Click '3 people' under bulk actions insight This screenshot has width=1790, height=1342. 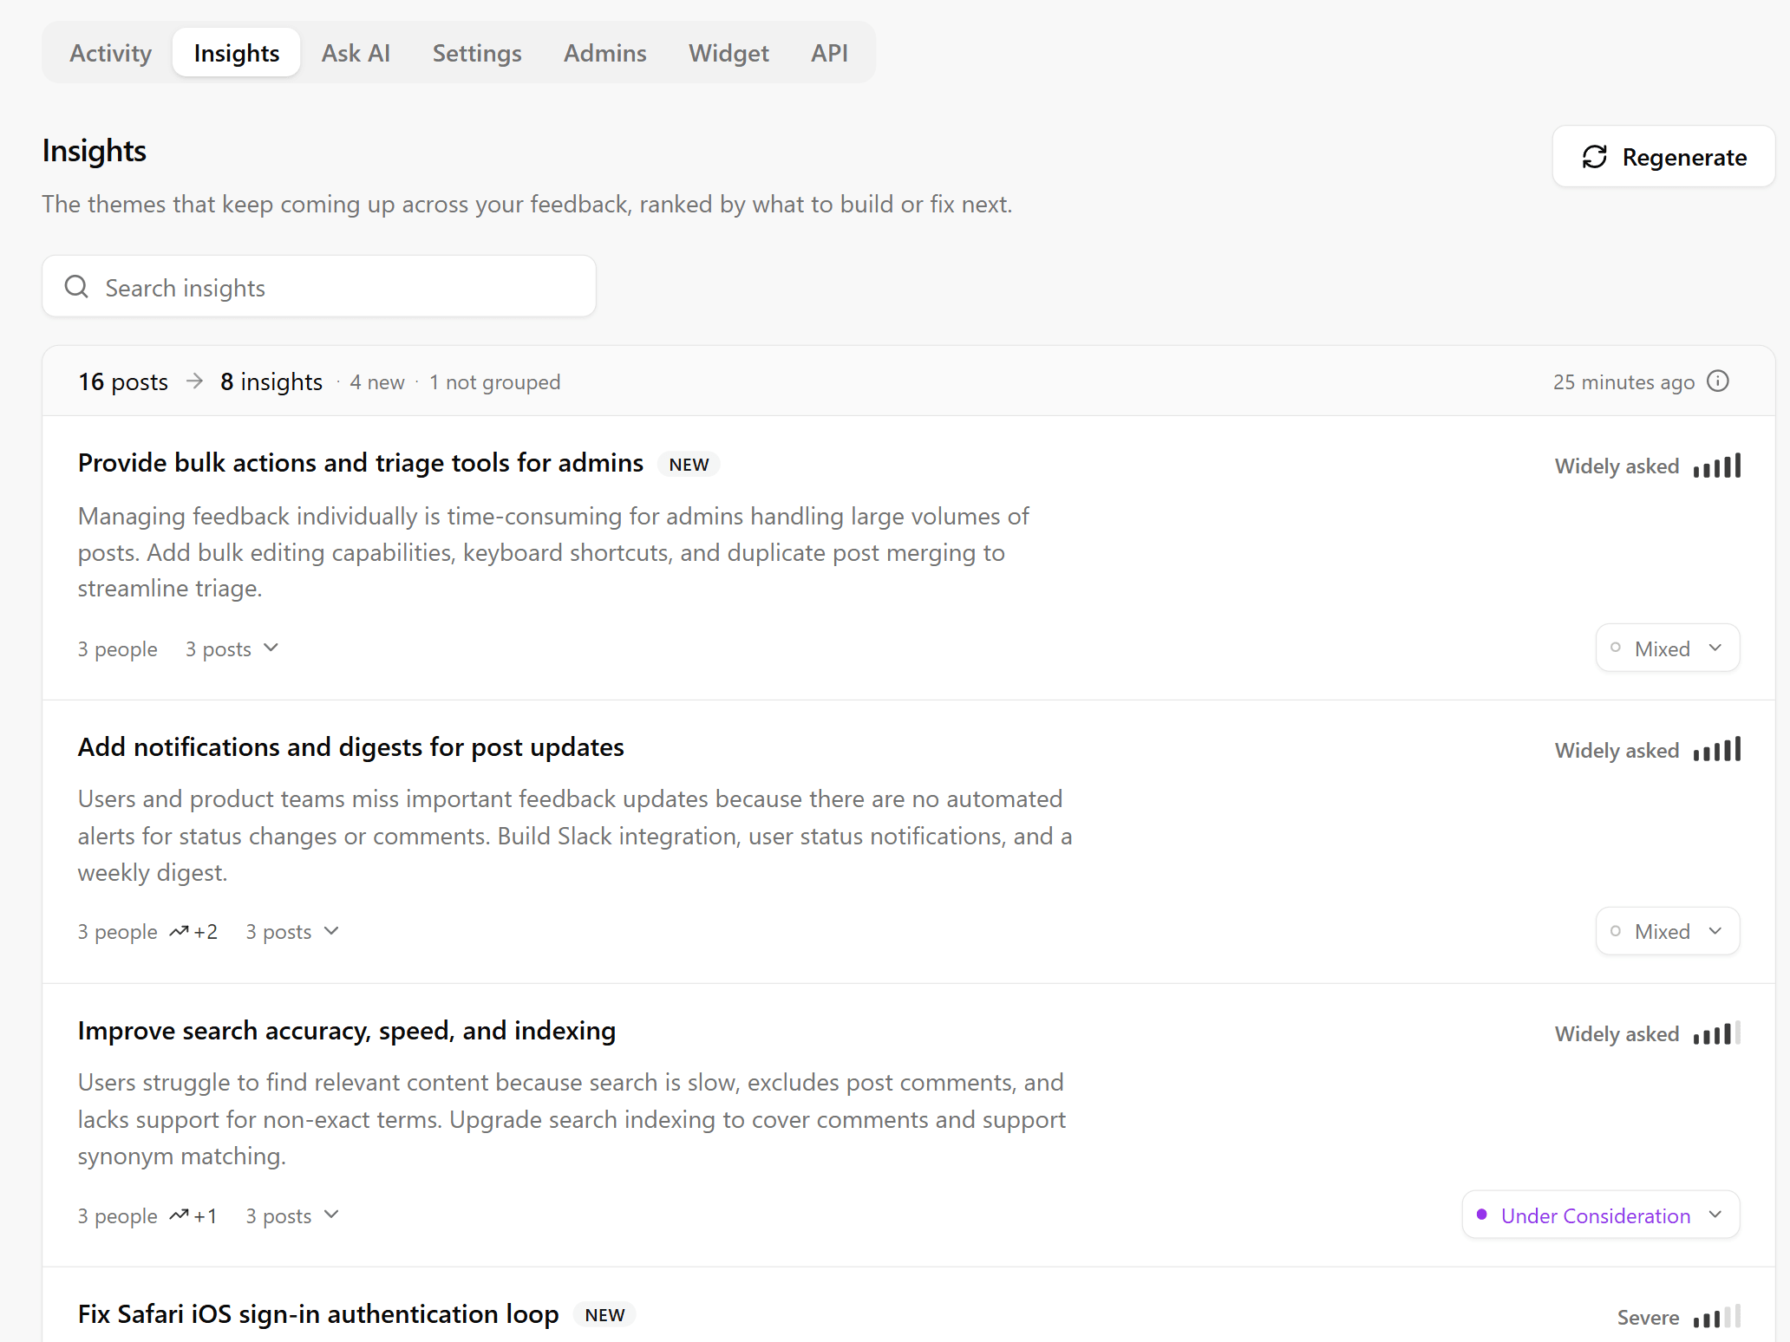118,649
